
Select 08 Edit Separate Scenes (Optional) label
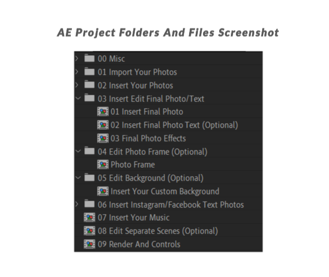pyautogui.click(x=158, y=231)
